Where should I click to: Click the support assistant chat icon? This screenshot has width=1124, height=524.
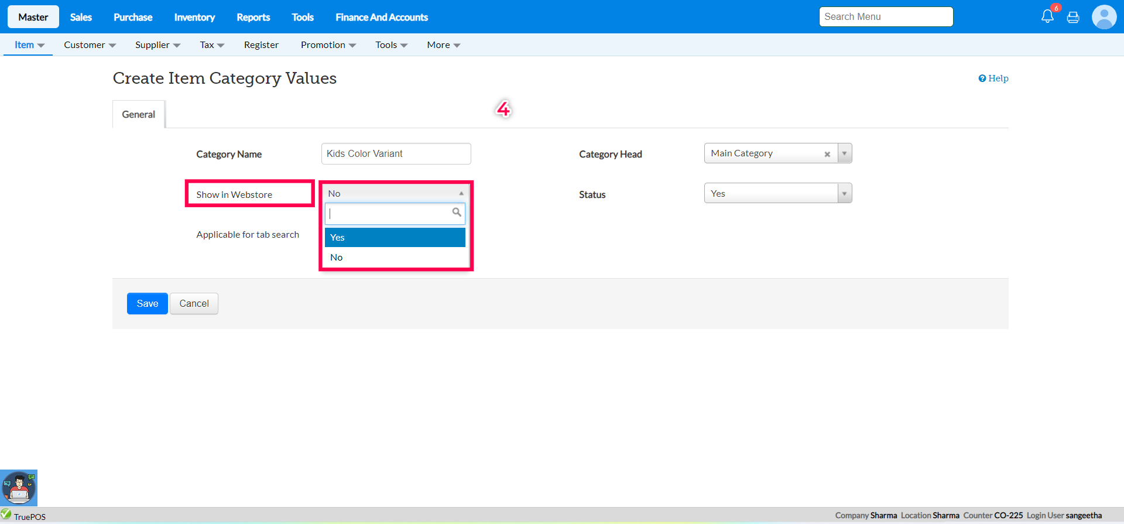click(x=19, y=487)
